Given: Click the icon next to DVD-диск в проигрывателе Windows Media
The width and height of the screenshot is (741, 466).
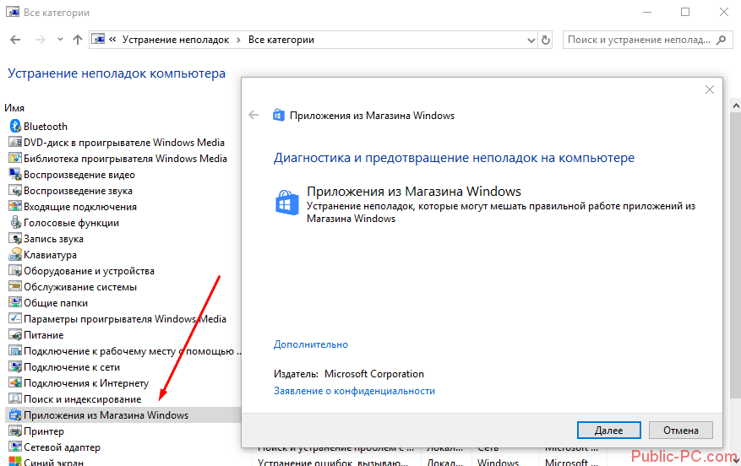Looking at the screenshot, I should point(15,142).
